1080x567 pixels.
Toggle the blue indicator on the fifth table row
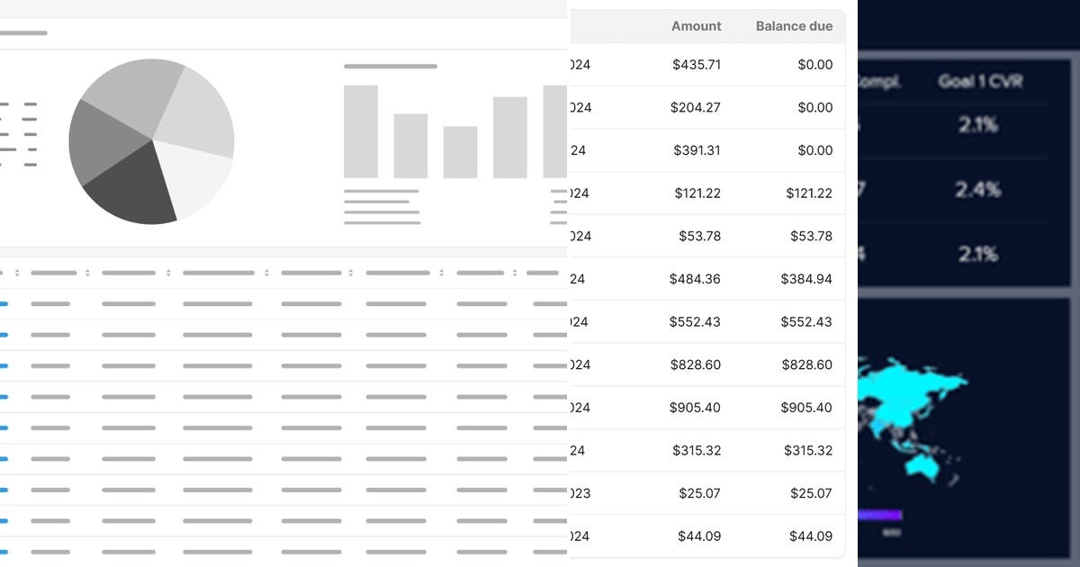pyautogui.click(x=4, y=427)
